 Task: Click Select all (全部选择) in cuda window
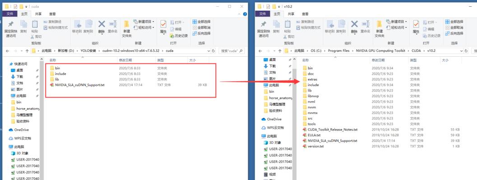[201, 22]
